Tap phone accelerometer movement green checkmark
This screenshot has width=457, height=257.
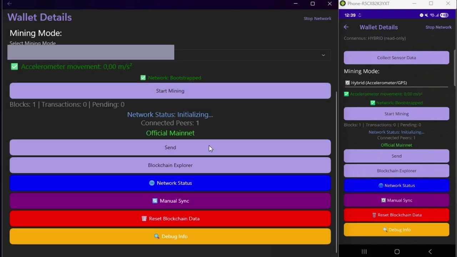tap(346, 94)
